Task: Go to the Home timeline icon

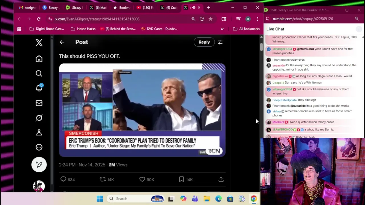Action: click(39, 59)
